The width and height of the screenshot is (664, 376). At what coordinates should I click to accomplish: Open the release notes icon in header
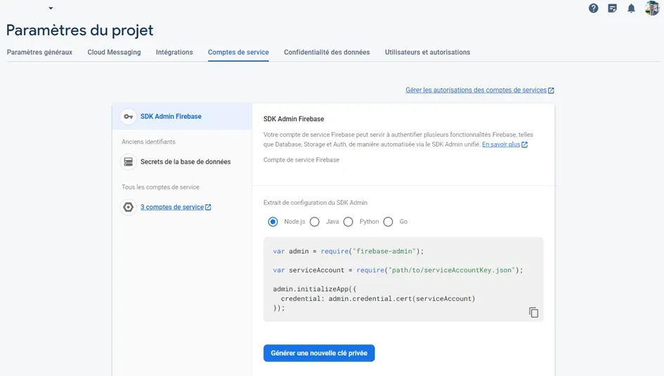pos(612,8)
